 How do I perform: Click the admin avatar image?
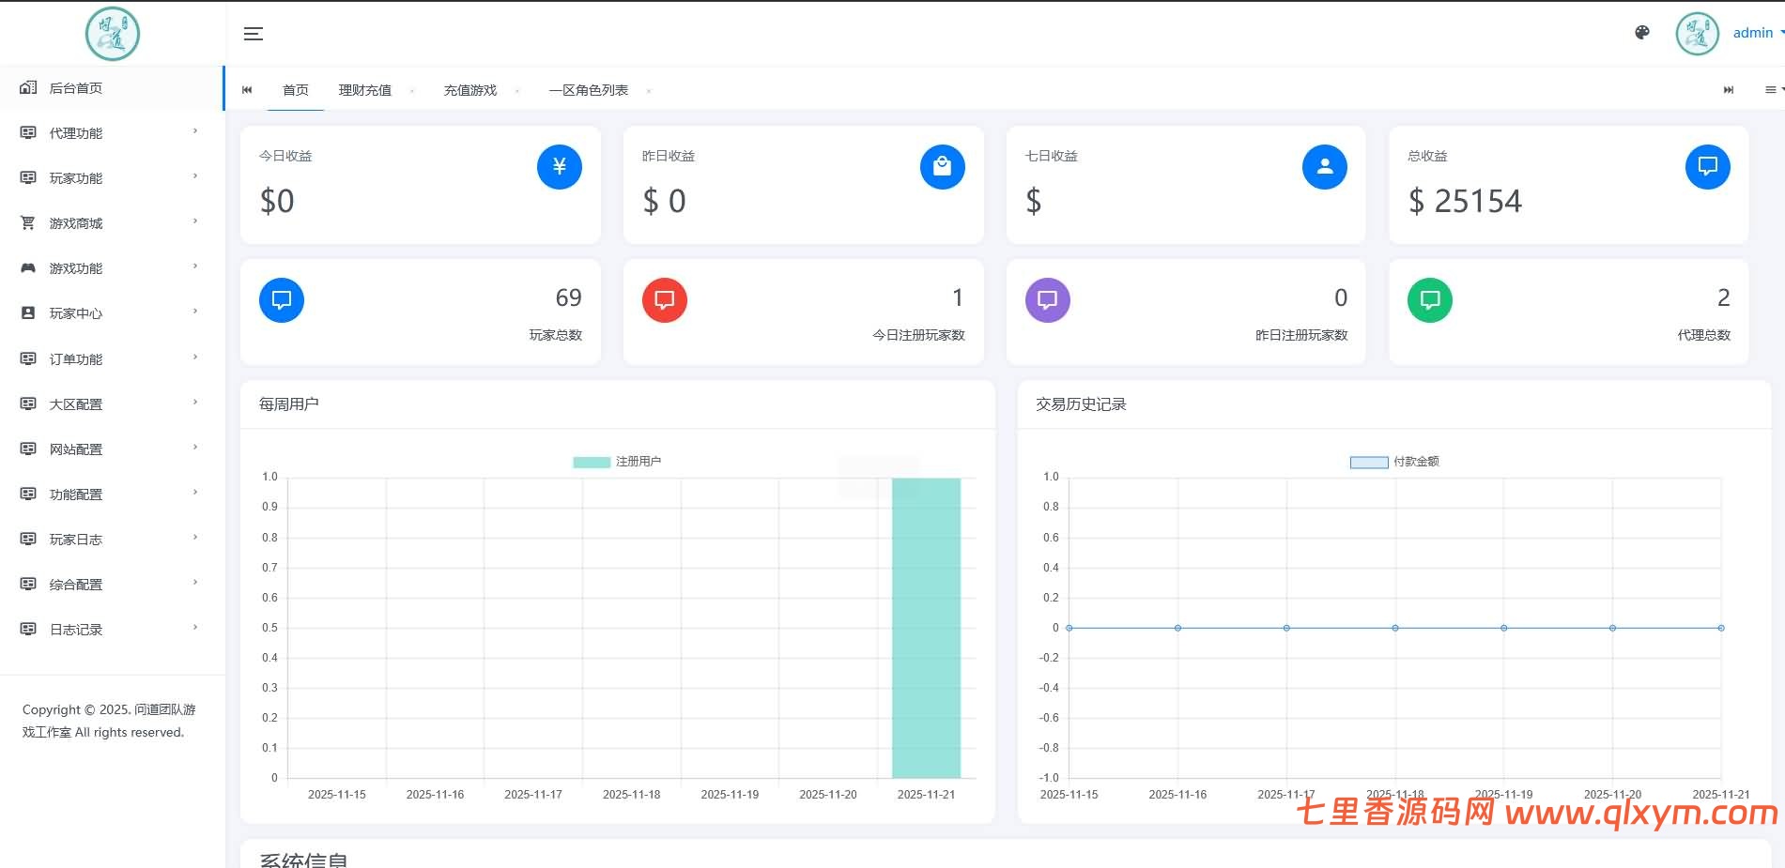pyautogui.click(x=1697, y=33)
